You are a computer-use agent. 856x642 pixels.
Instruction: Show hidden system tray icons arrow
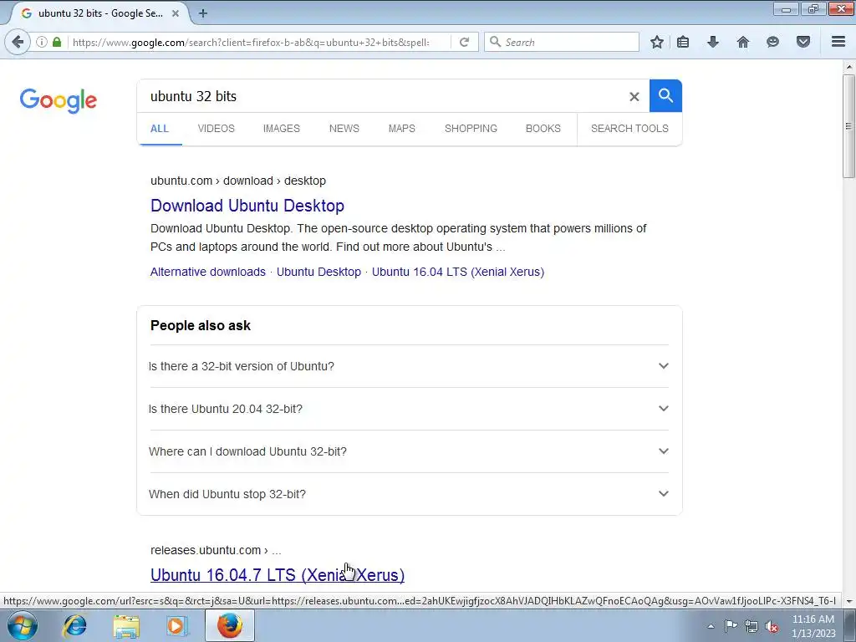point(711,626)
